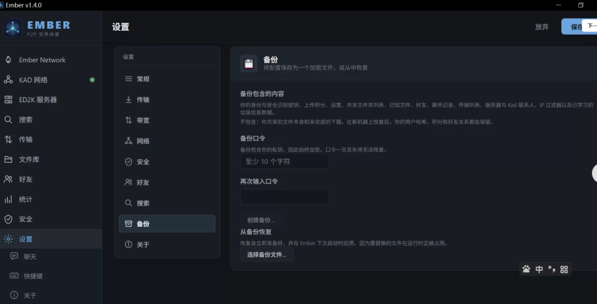Click the 好友 people icon in settings panel
Screen dimensions: 597x304
[x=129, y=182]
